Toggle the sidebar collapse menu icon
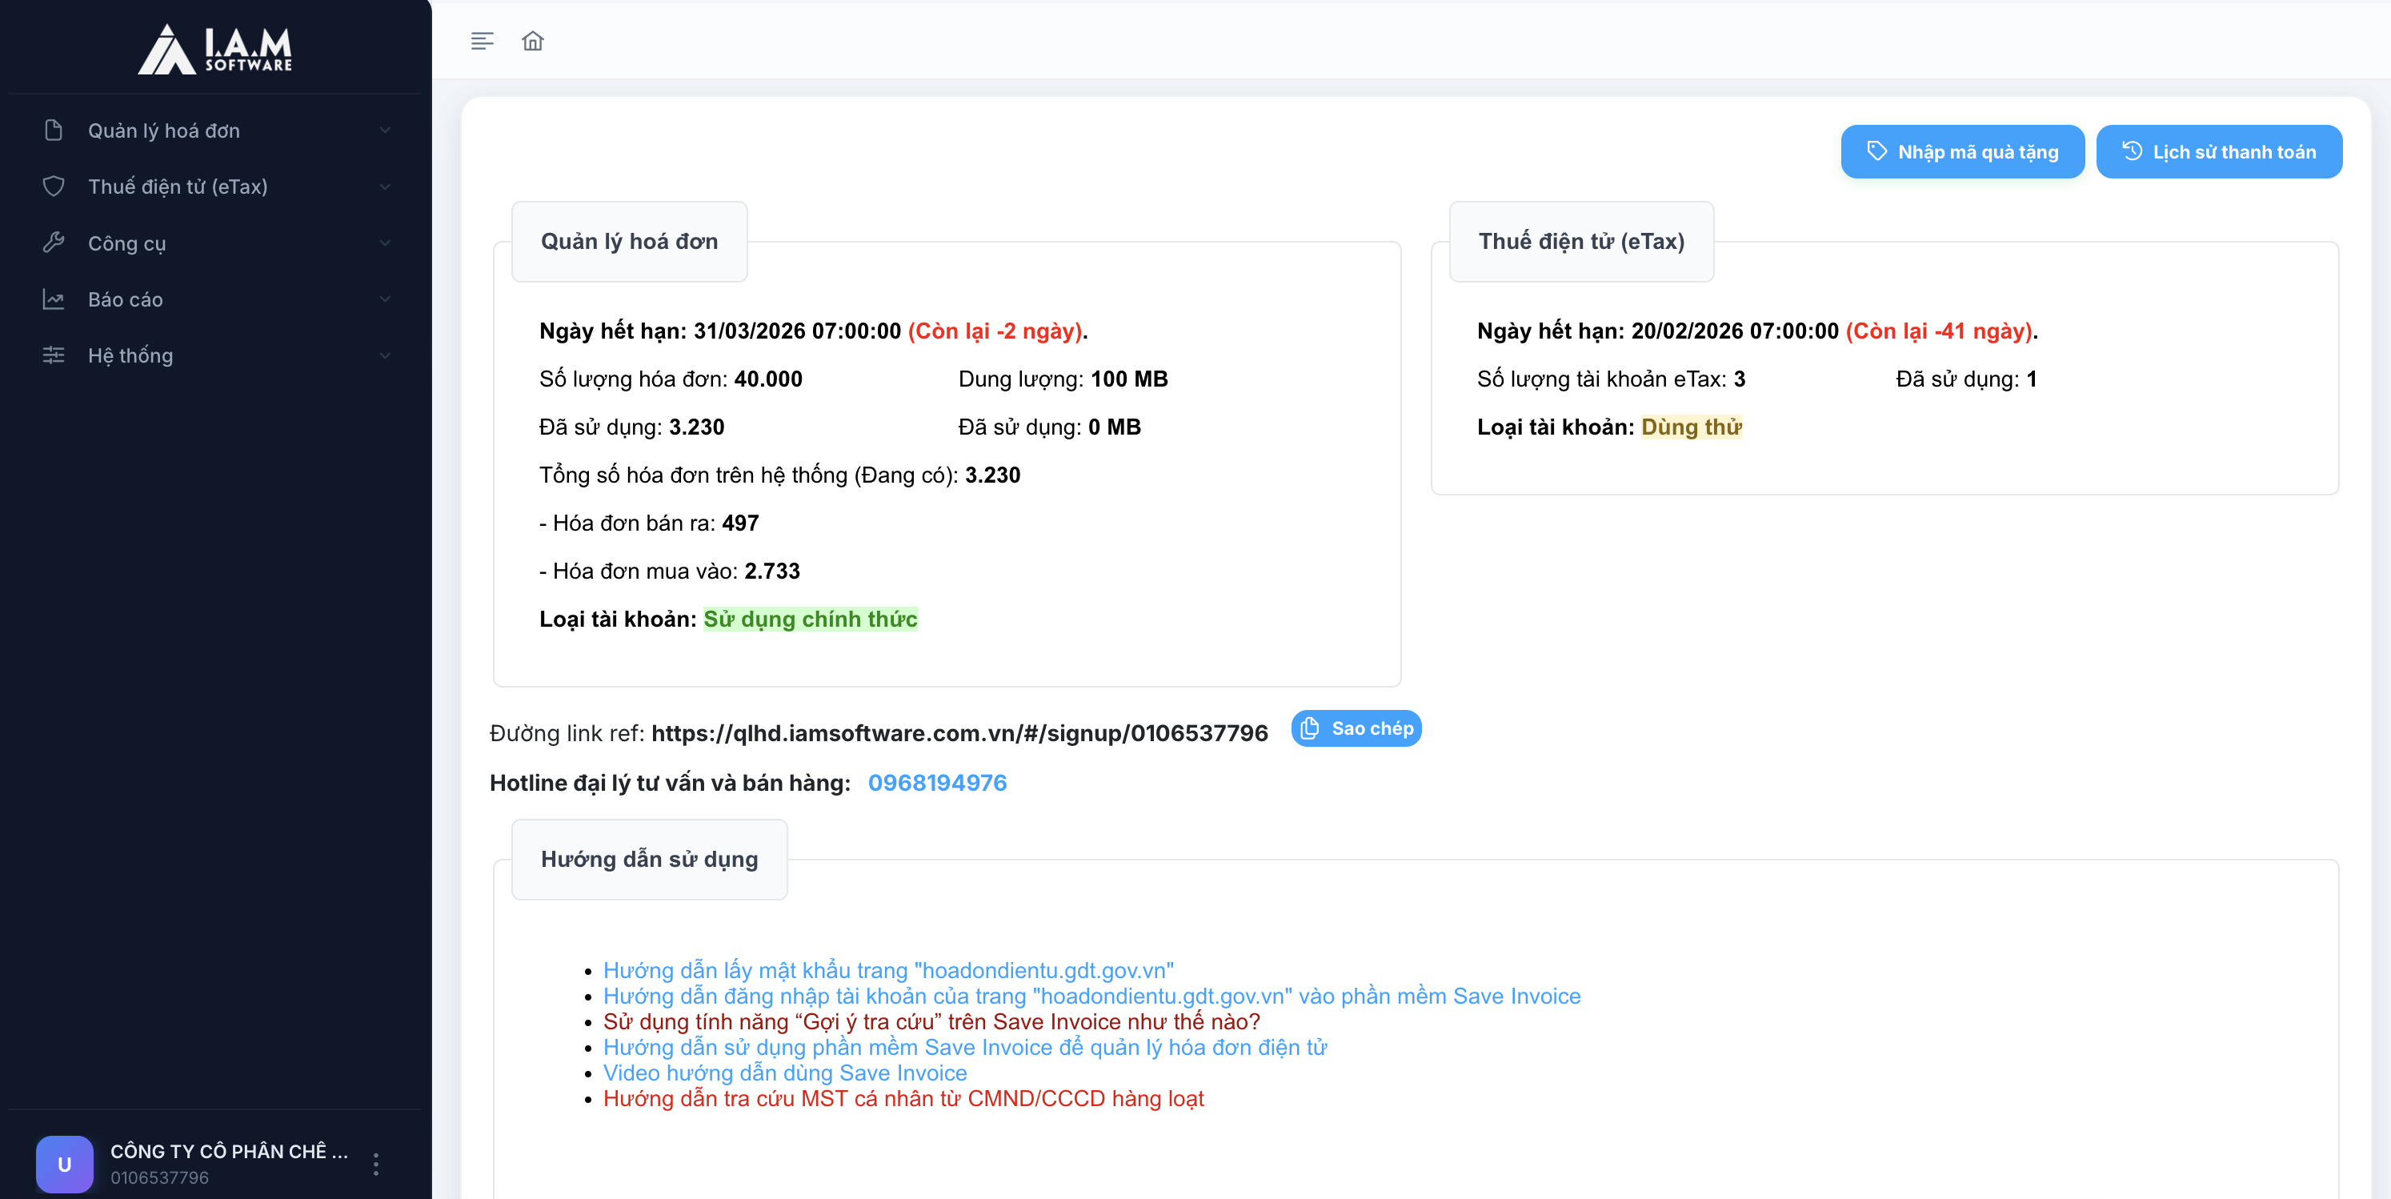The image size is (2391, 1199). [x=482, y=41]
